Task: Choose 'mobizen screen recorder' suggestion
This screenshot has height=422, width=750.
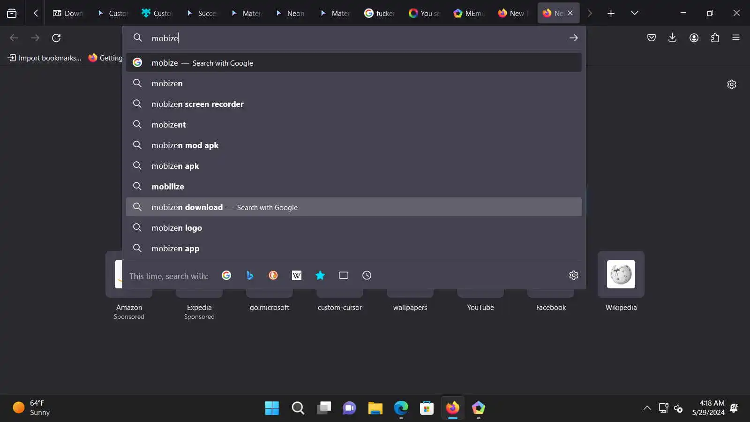Action: point(354,104)
